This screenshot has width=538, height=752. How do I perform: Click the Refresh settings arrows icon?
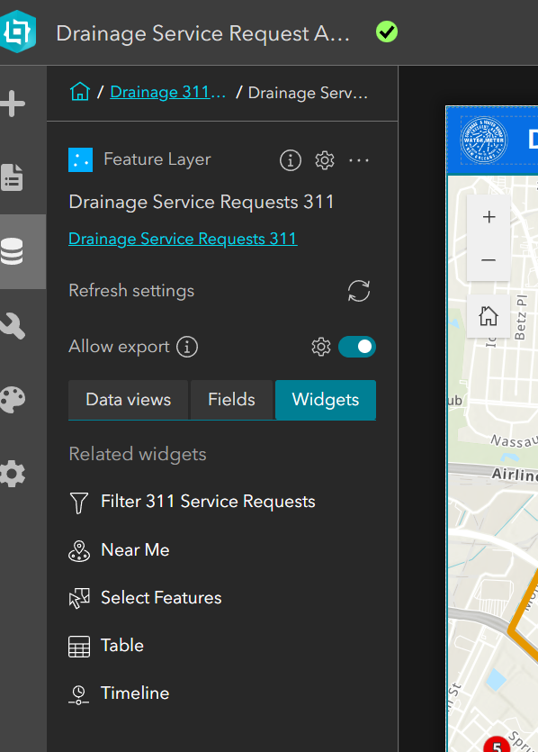tap(359, 291)
